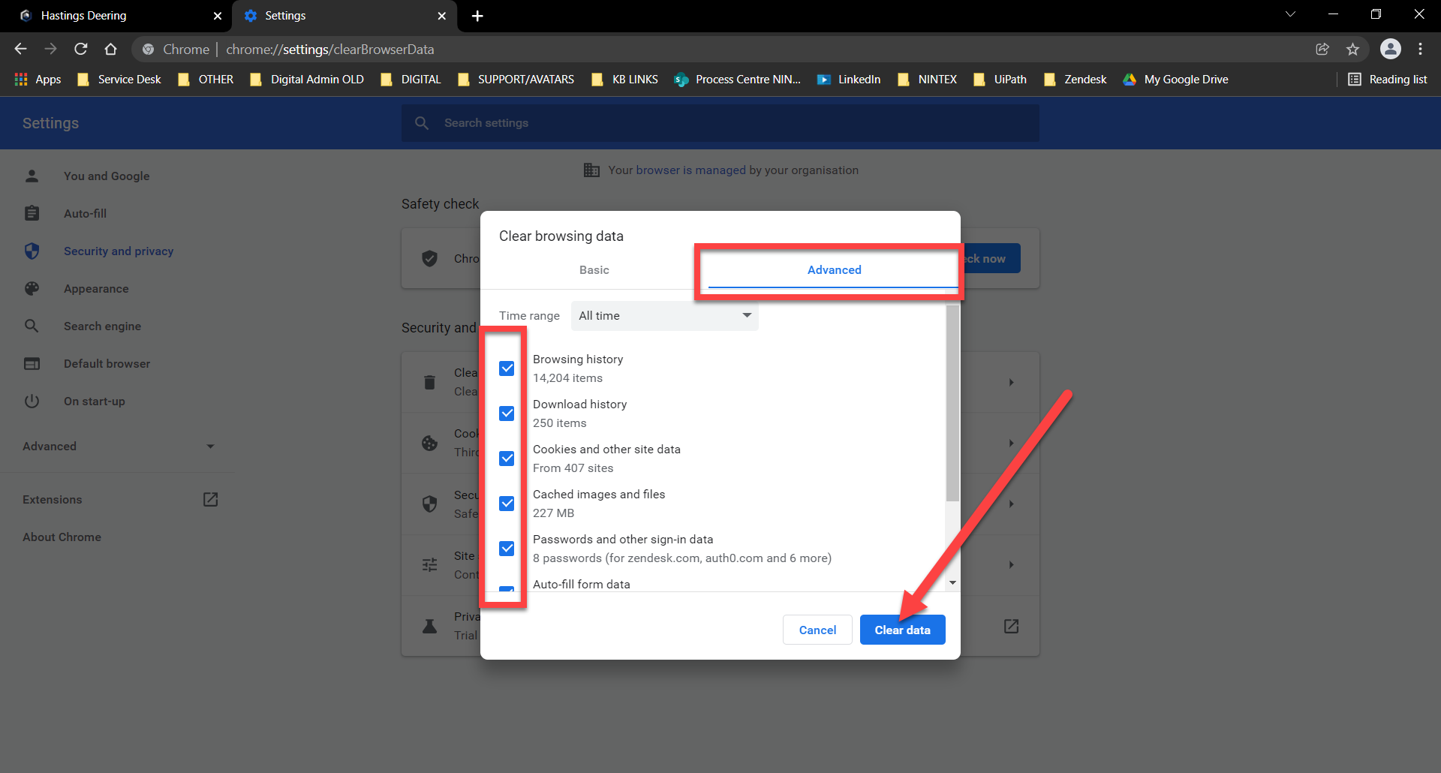Click the Search engine magnifier icon
Screen dimensions: 1441x773
coord(32,326)
